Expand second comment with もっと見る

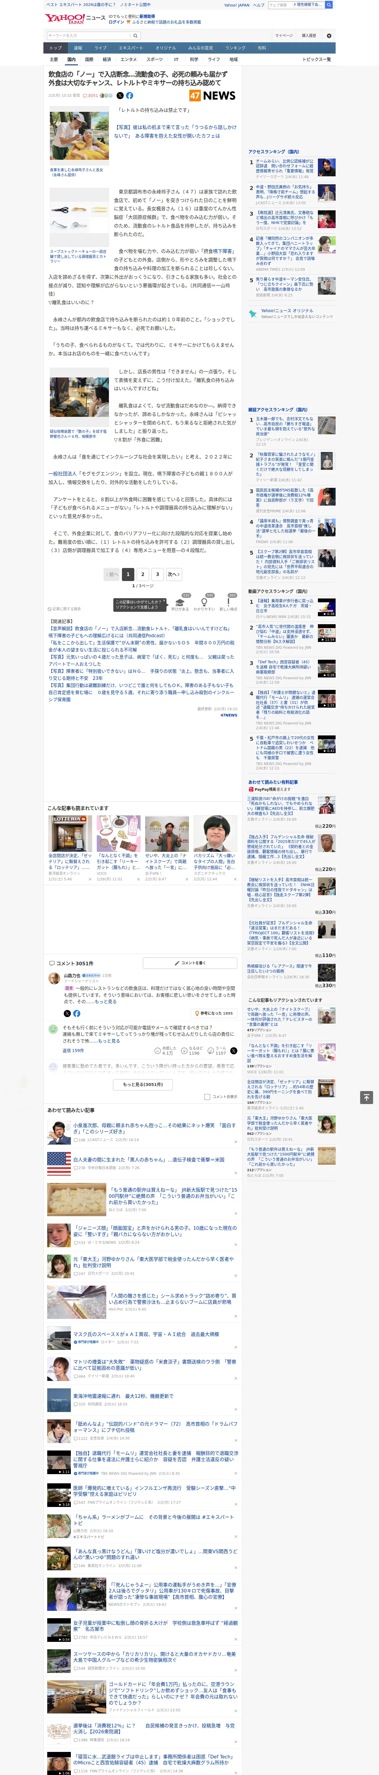110,1041
